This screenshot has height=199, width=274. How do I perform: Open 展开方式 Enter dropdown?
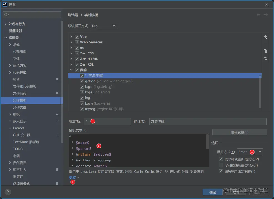pos(250,152)
